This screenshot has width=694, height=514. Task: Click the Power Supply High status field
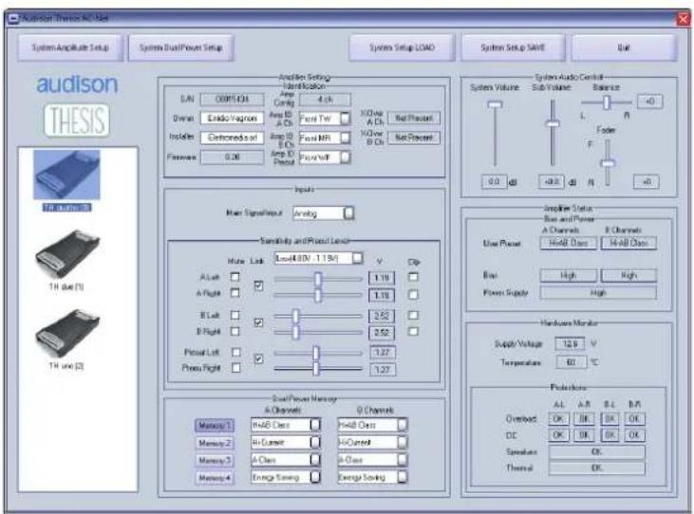pyautogui.click(x=598, y=293)
